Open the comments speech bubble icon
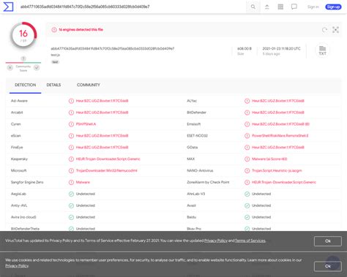 point(294,7)
